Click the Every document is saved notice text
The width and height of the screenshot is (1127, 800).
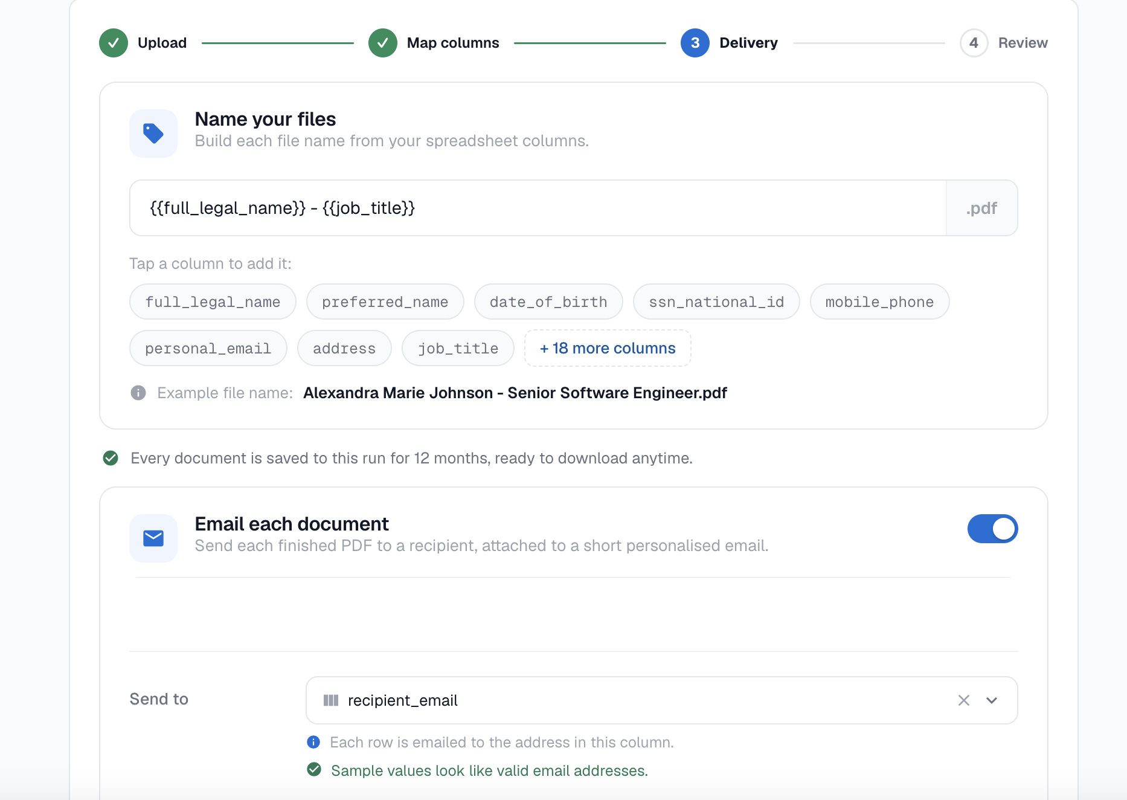[x=411, y=458]
